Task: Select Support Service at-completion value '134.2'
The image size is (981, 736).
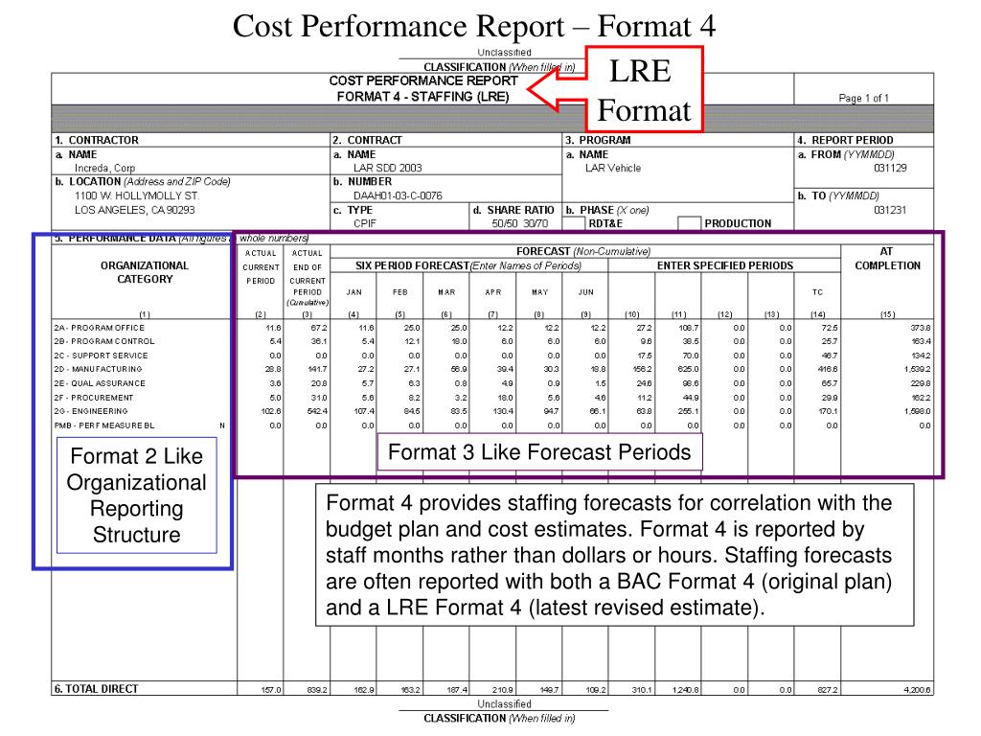Action: [921, 356]
